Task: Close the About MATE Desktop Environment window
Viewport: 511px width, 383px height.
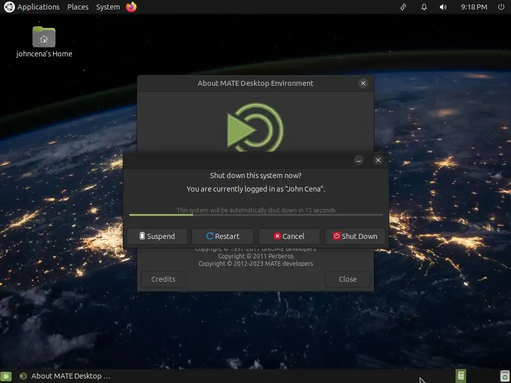Action: point(363,83)
